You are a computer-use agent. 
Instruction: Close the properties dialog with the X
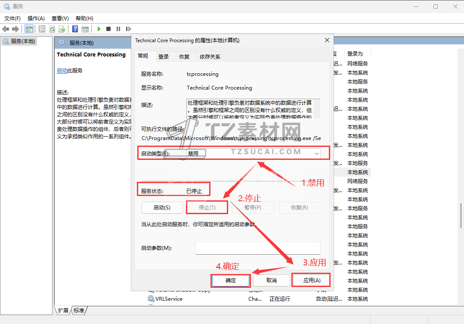coord(327,40)
